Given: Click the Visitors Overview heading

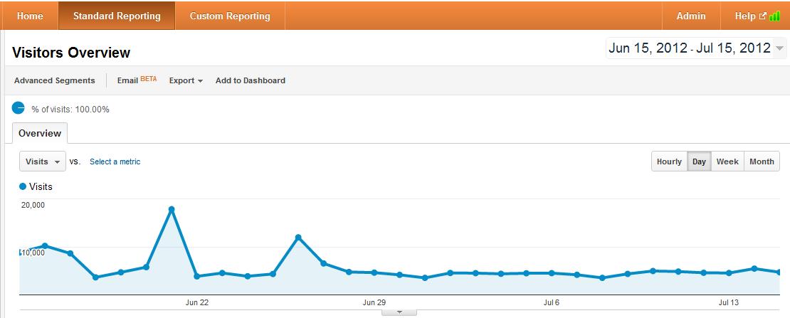Looking at the screenshot, I should click(71, 53).
